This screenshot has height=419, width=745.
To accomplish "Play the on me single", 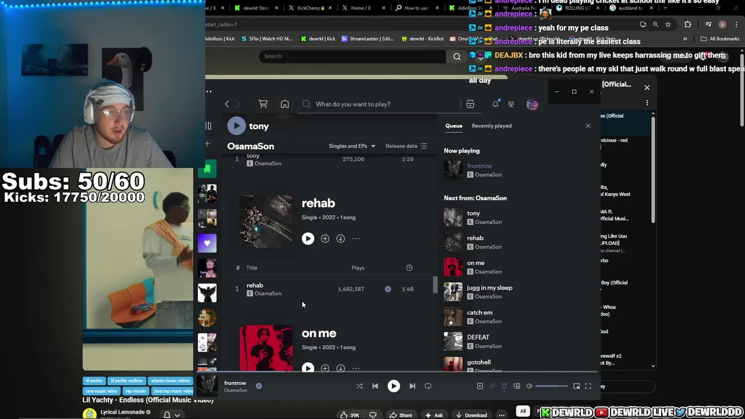I will pyautogui.click(x=308, y=368).
